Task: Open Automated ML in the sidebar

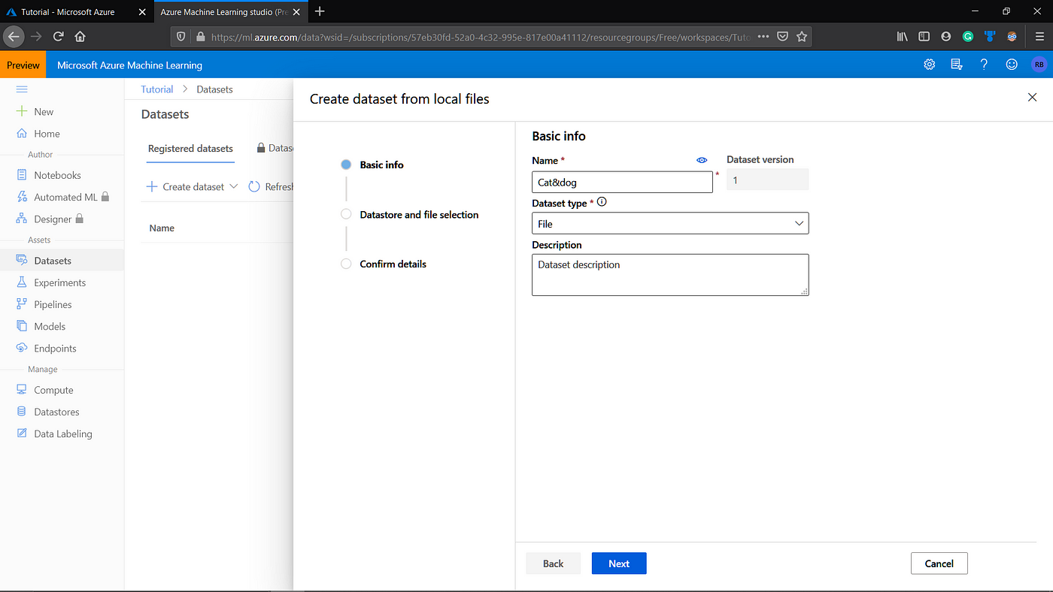Action: pos(65,197)
